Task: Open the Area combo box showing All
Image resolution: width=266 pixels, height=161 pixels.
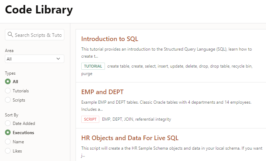Action: coord(35,59)
